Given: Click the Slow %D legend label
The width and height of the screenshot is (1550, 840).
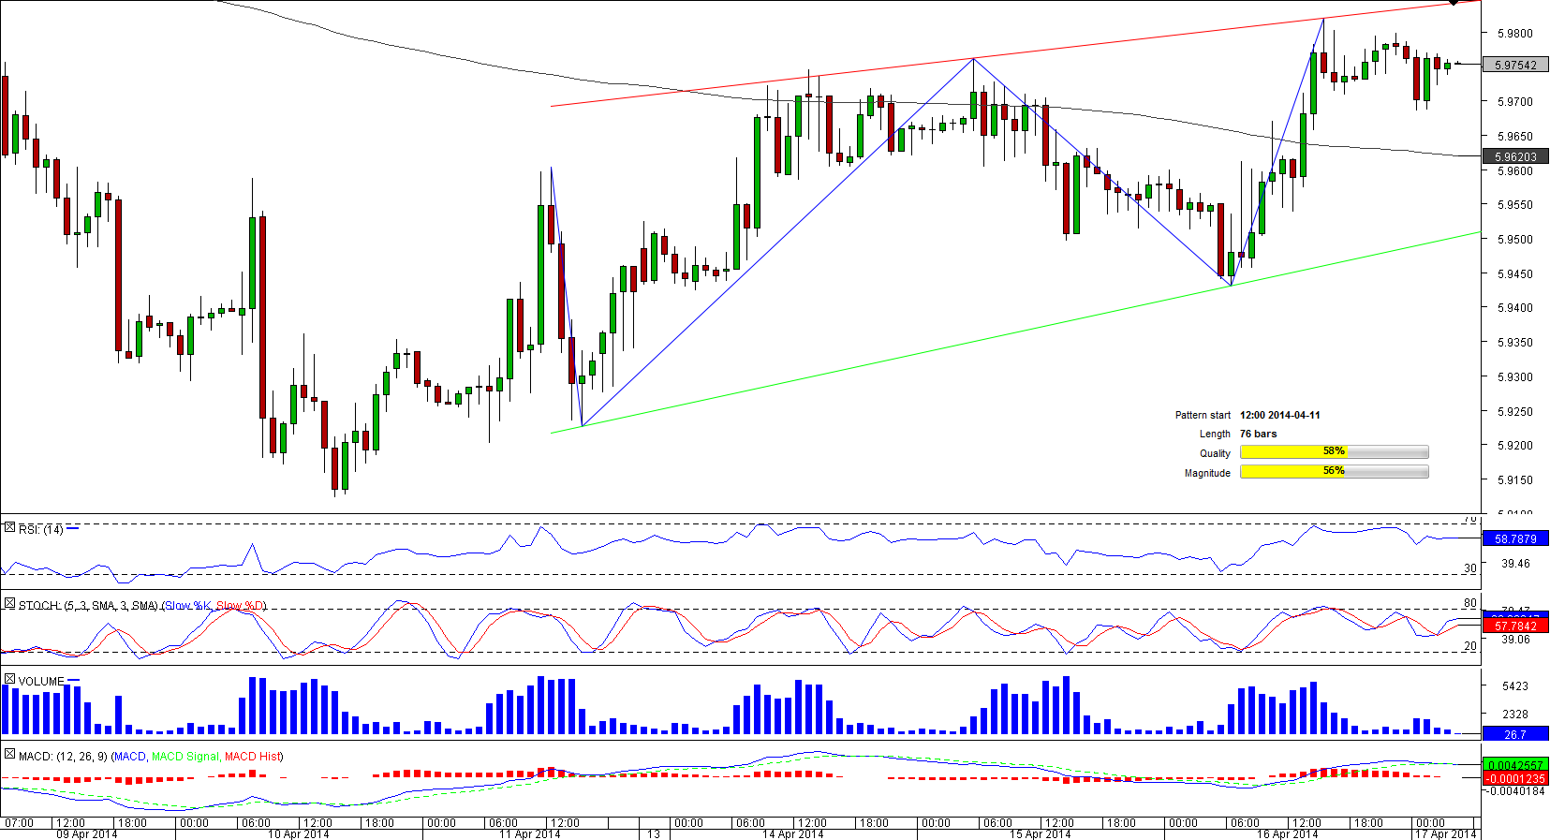Looking at the screenshot, I should point(241,606).
